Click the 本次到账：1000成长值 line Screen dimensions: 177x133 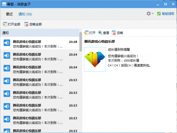click(x=124, y=61)
